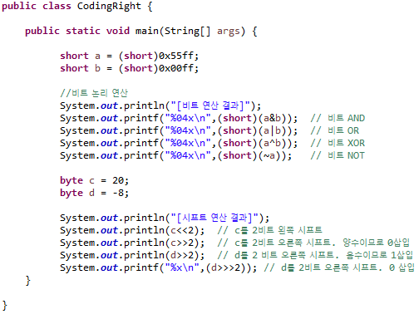This screenshot has width=419, height=314.
Task: Click the class name CodingRight
Action: click(x=109, y=6)
